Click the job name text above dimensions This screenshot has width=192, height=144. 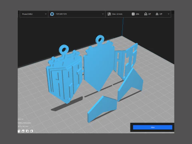[24, 123]
